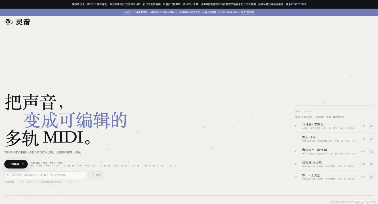The image size is (378, 204).
Task: Open song title 海阔天空 - Beyond
Action: pyautogui.click(x=314, y=150)
